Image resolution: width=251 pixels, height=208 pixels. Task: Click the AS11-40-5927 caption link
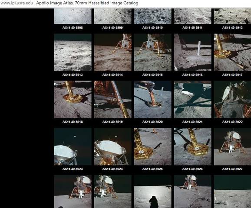[x=232, y=169]
